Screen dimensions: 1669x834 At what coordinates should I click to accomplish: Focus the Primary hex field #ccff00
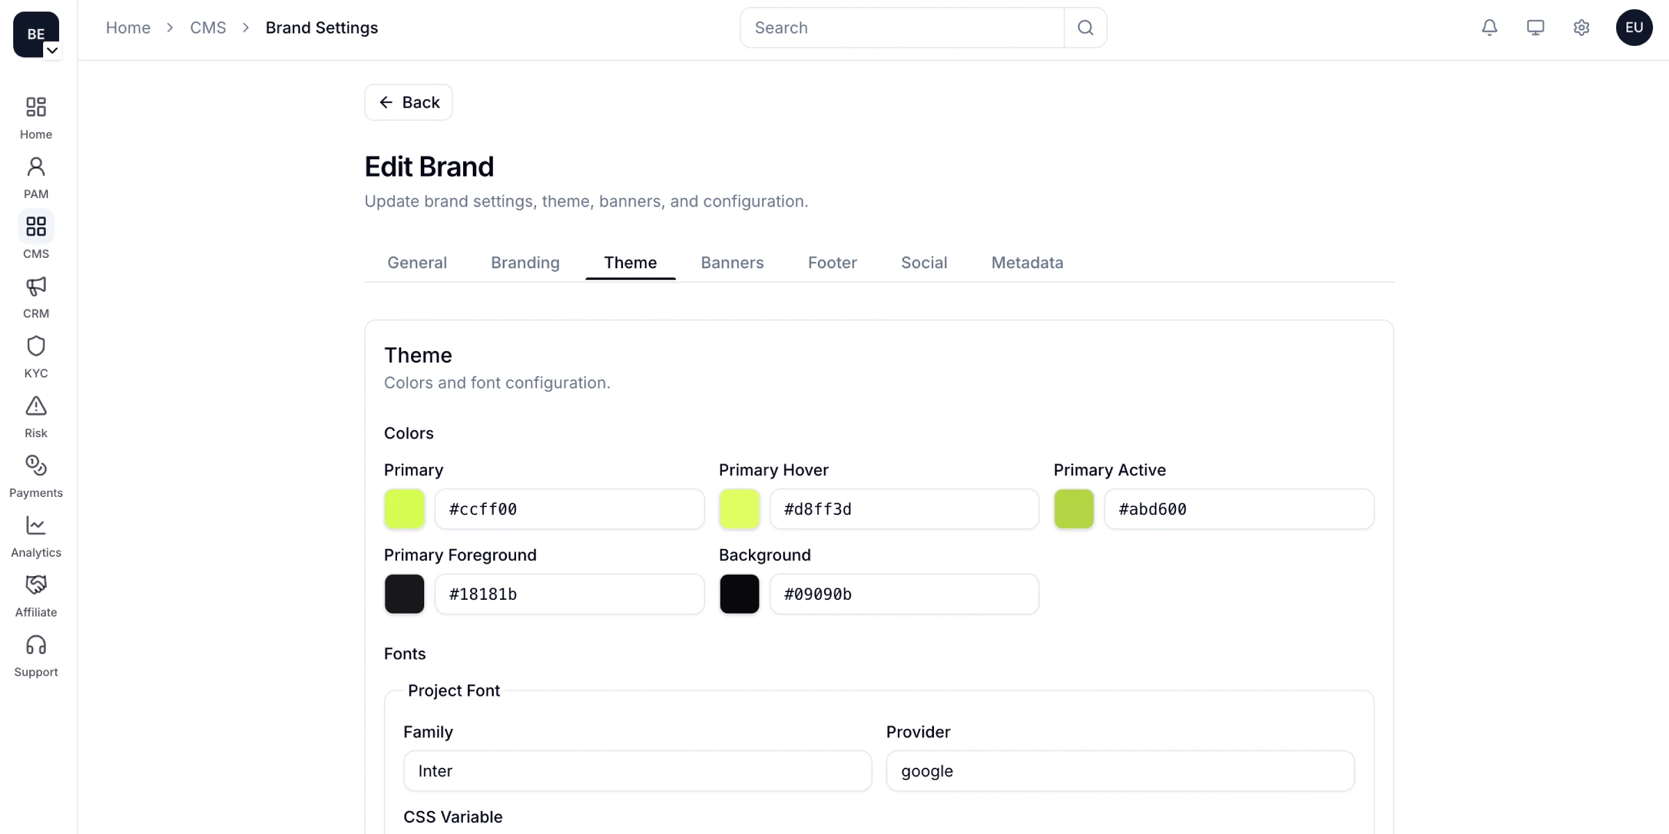coord(570,509)
